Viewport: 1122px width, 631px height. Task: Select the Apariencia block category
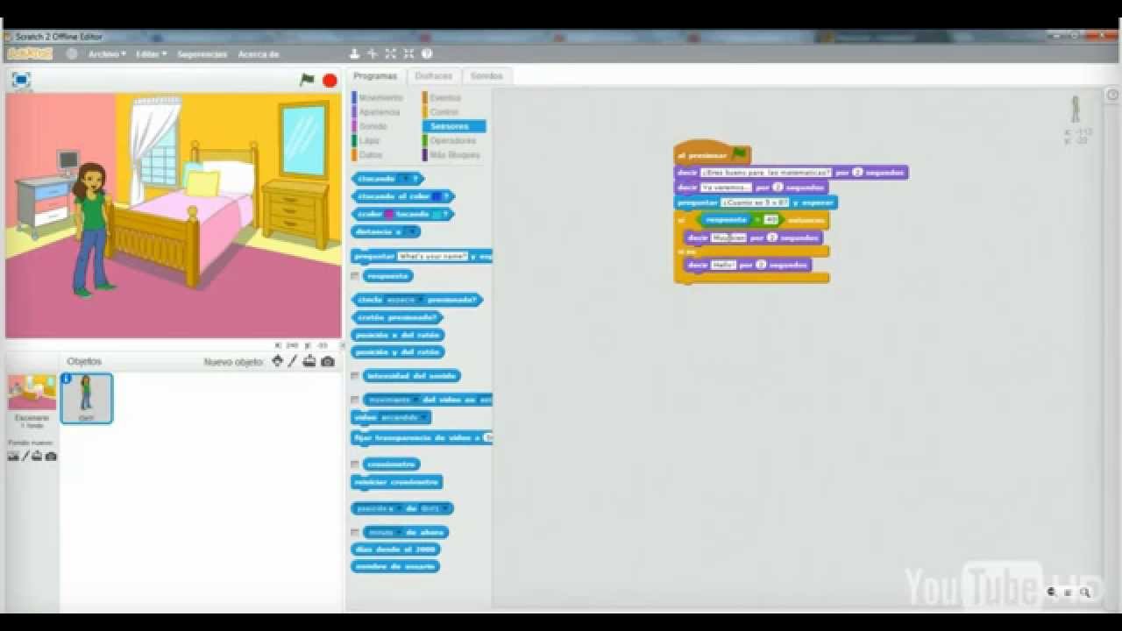pos(378,112)
